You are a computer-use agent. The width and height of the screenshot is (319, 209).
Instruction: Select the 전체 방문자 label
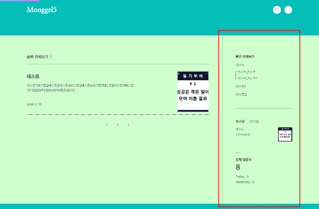click(244, 160)
